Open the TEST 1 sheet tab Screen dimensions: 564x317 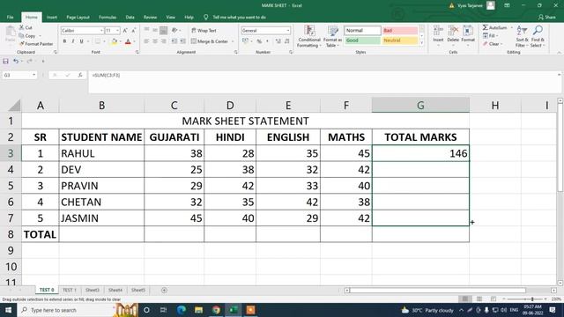pos(69,290)
